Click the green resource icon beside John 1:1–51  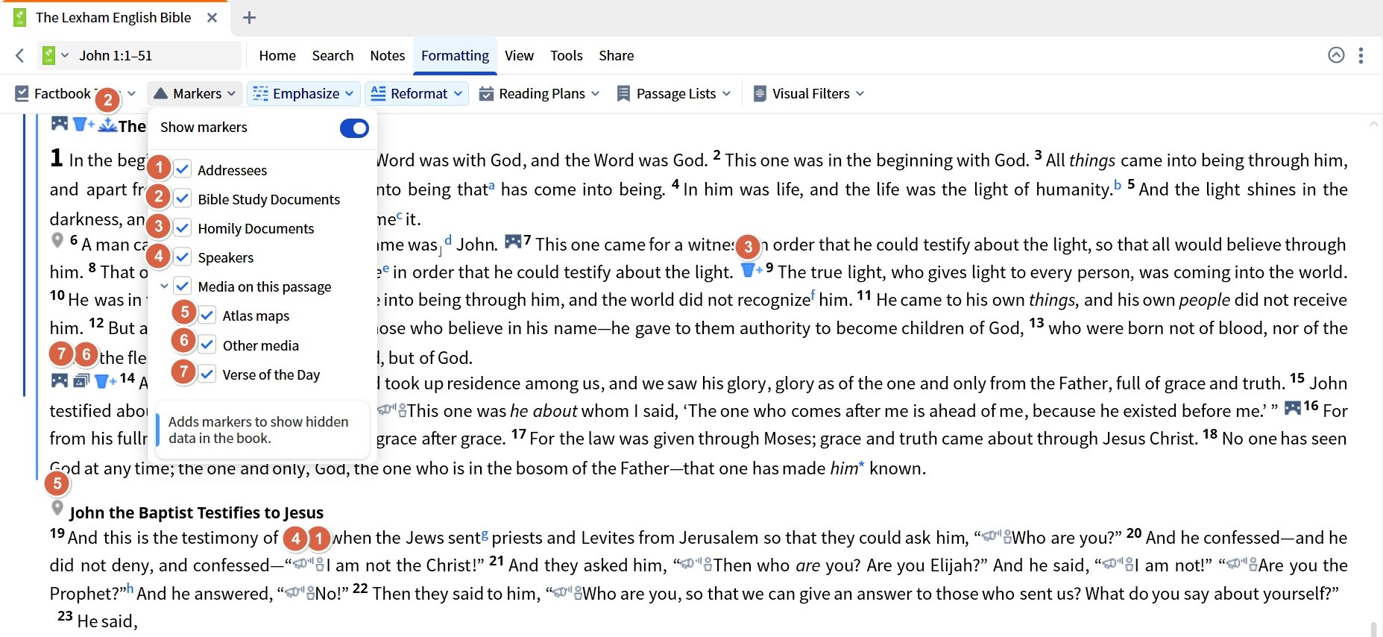point(48,55)
